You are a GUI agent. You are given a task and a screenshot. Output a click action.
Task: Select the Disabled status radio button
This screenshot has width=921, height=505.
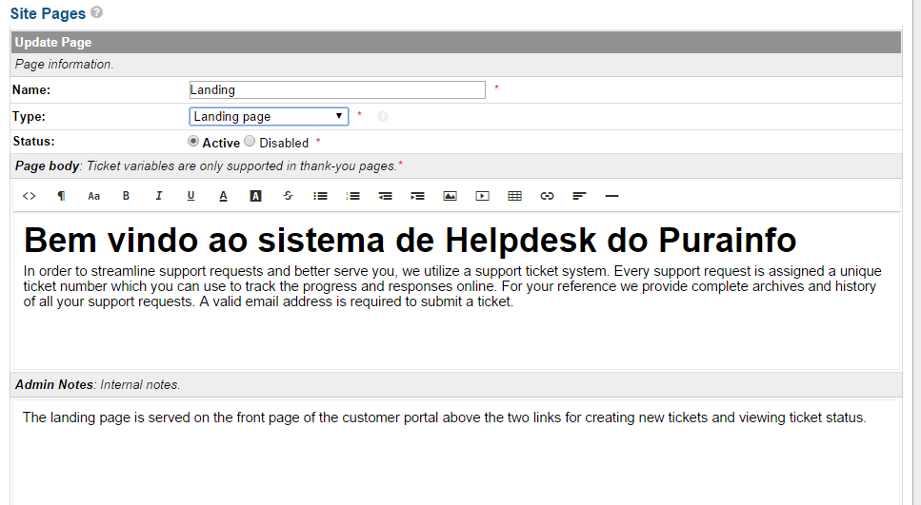tap(250, 142)
